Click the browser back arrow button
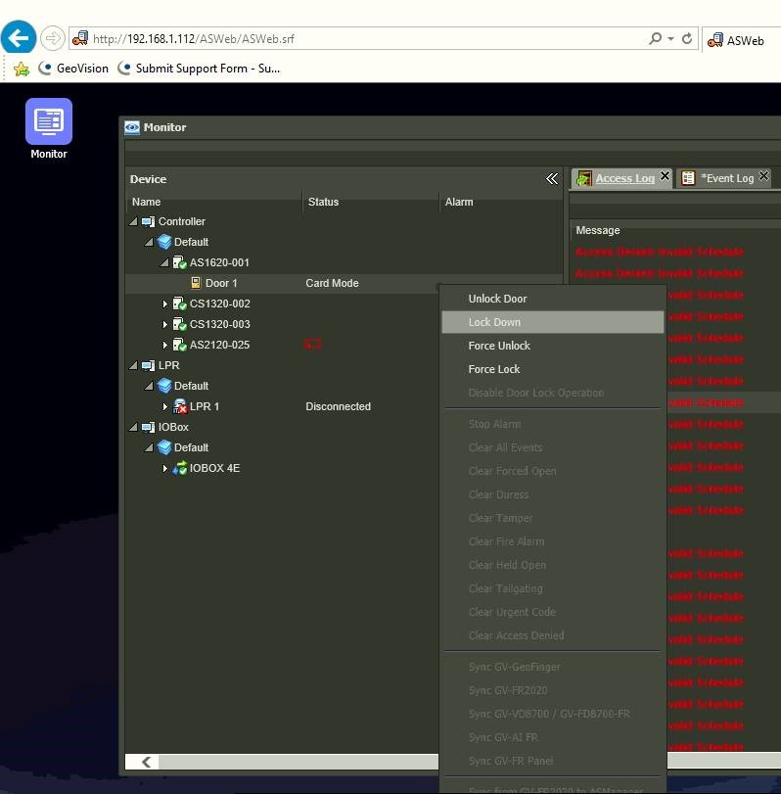This screenshot has width=781, height=794. pos(19,37)
